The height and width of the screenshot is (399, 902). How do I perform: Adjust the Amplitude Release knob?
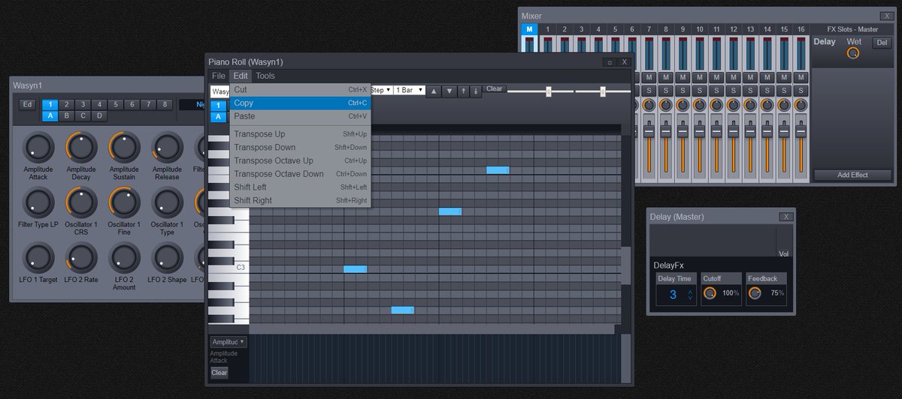pyautogui.click(x=167, y=147)
